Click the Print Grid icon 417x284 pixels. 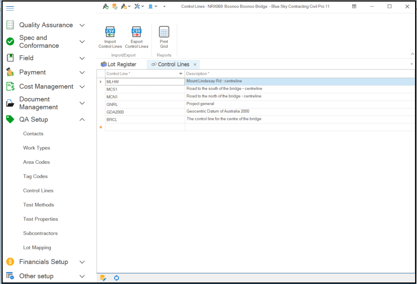tap(164, 32)
